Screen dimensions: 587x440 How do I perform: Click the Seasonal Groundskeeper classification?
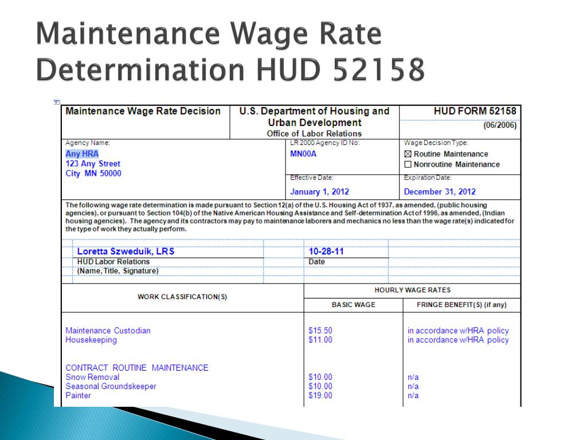(111, 386)
